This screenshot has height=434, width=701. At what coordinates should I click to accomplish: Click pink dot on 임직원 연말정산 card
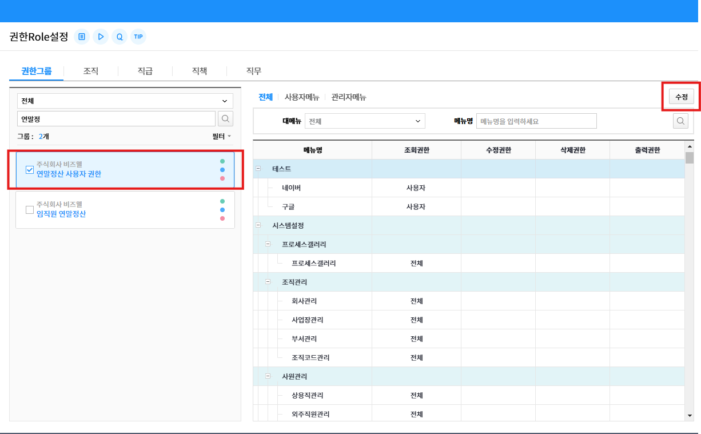tap(222, 218)
